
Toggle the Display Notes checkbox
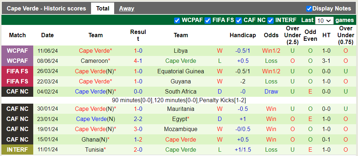click(x=309, y=8)
